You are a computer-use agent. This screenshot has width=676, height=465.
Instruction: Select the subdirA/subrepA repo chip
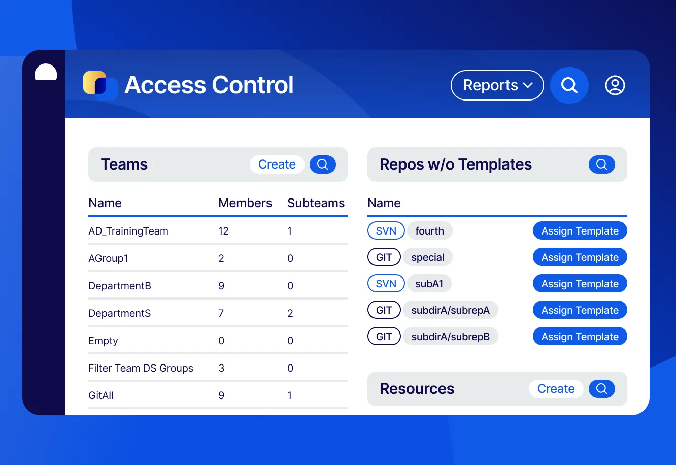pos(451,310)
